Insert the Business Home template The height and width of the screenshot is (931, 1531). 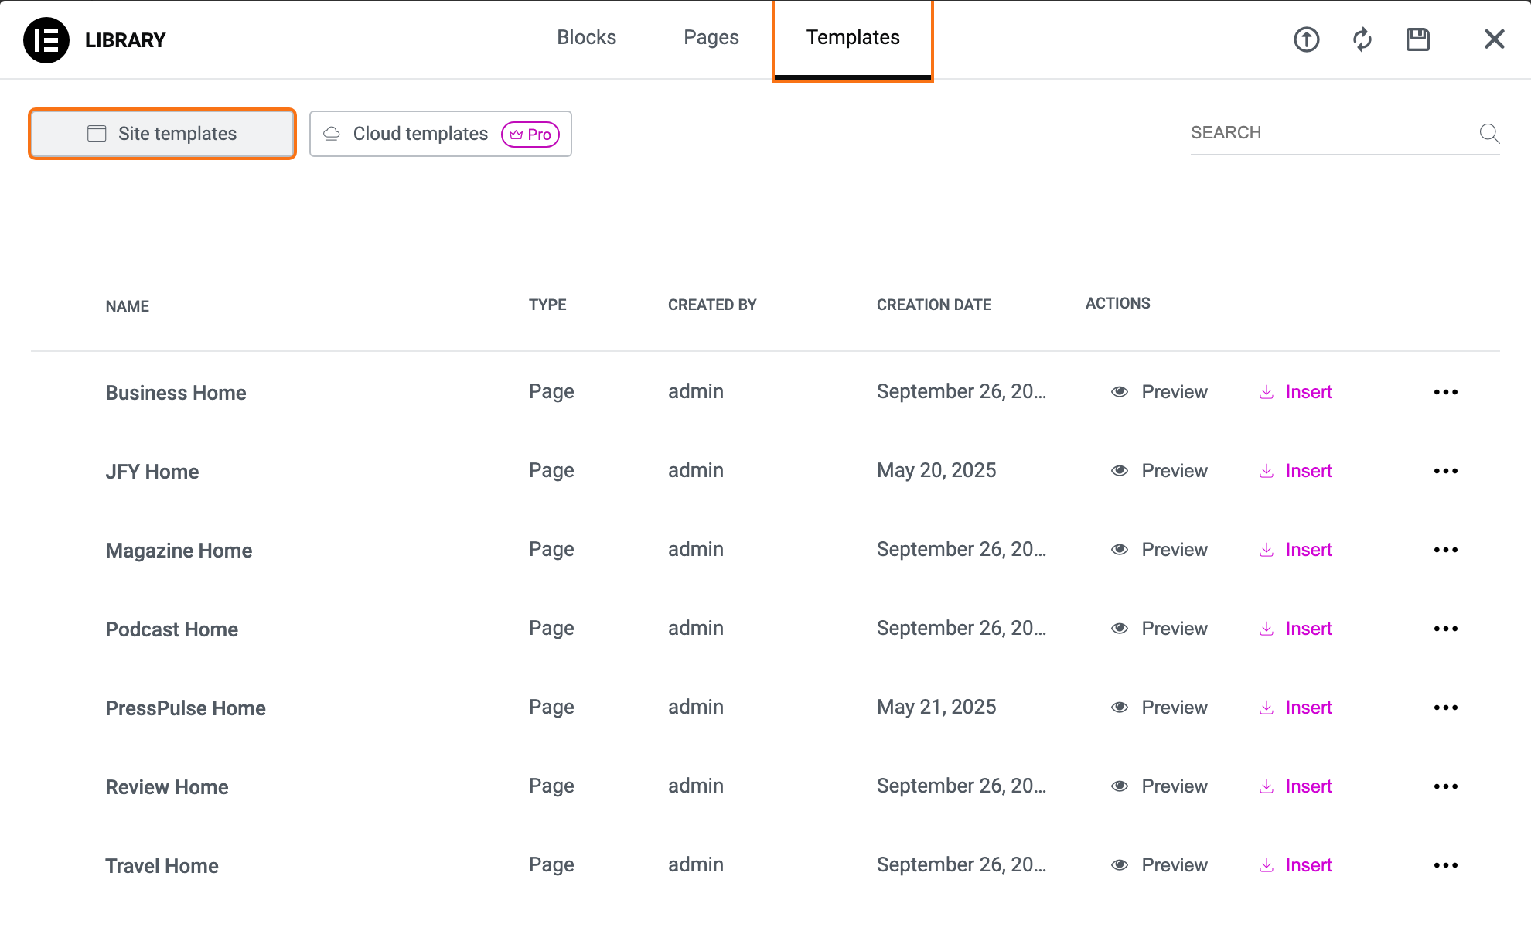[x=1296, y=392]
